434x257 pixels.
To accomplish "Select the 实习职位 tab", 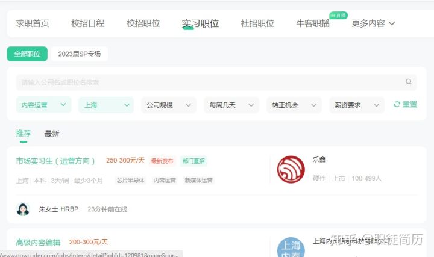I will (200, 23).
